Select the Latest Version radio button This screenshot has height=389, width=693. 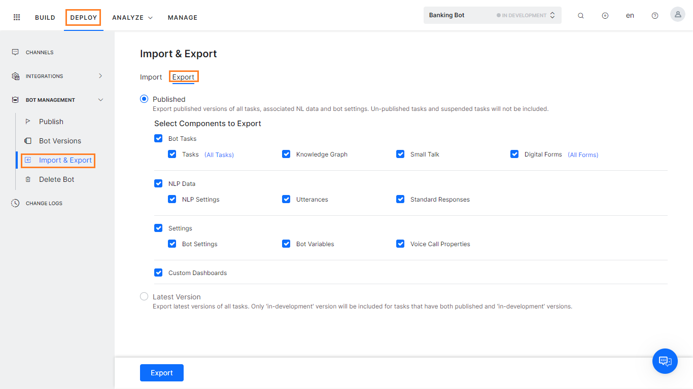pos(144,296)
